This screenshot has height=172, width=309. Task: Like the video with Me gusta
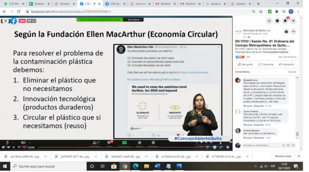tap(245, 64)
